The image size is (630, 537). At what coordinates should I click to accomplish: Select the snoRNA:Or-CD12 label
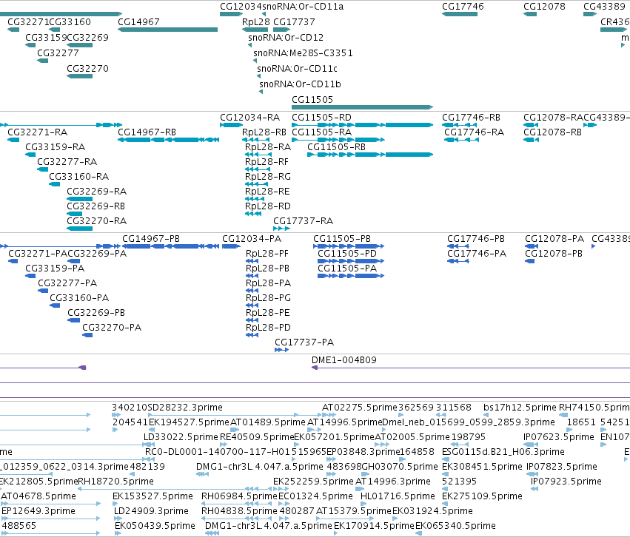click(286, 38)
